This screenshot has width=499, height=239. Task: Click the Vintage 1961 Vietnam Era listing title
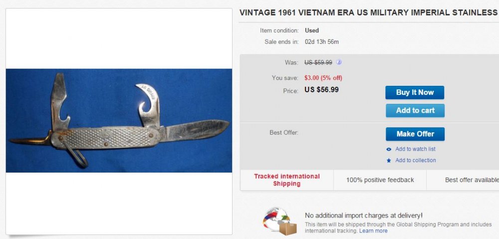368,12
